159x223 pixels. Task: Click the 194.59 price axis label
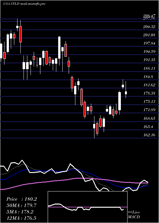[149, 52]
